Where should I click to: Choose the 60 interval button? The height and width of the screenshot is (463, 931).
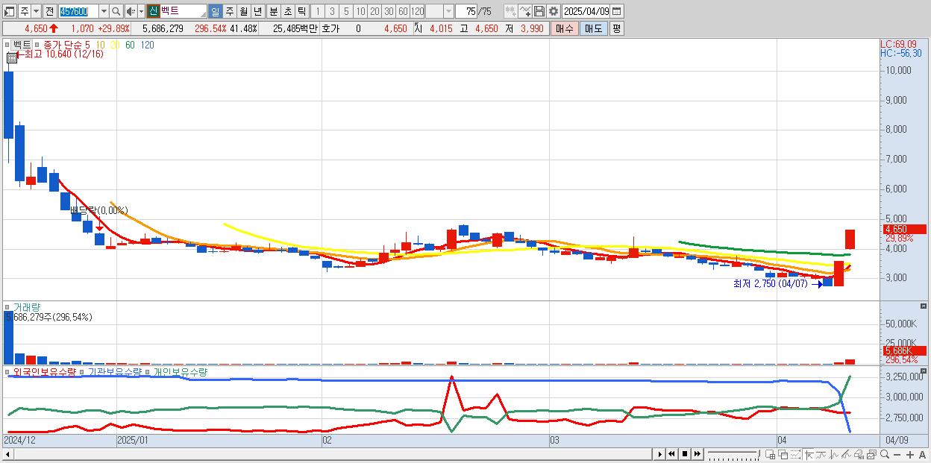[403, 11]
